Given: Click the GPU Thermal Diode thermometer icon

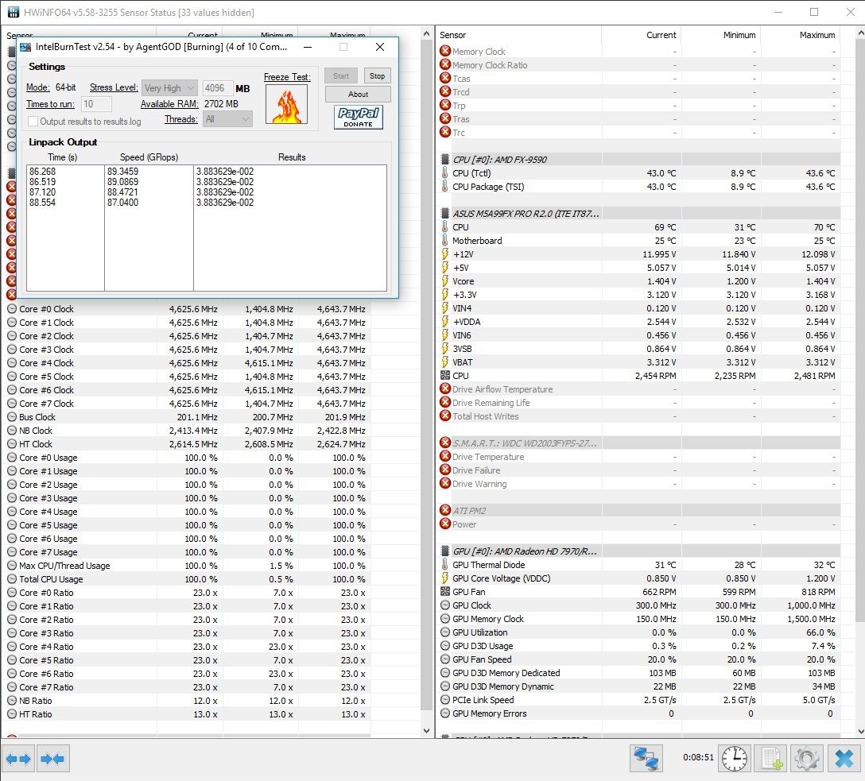Looking at the screenshot, I should (x=444, y=564).
